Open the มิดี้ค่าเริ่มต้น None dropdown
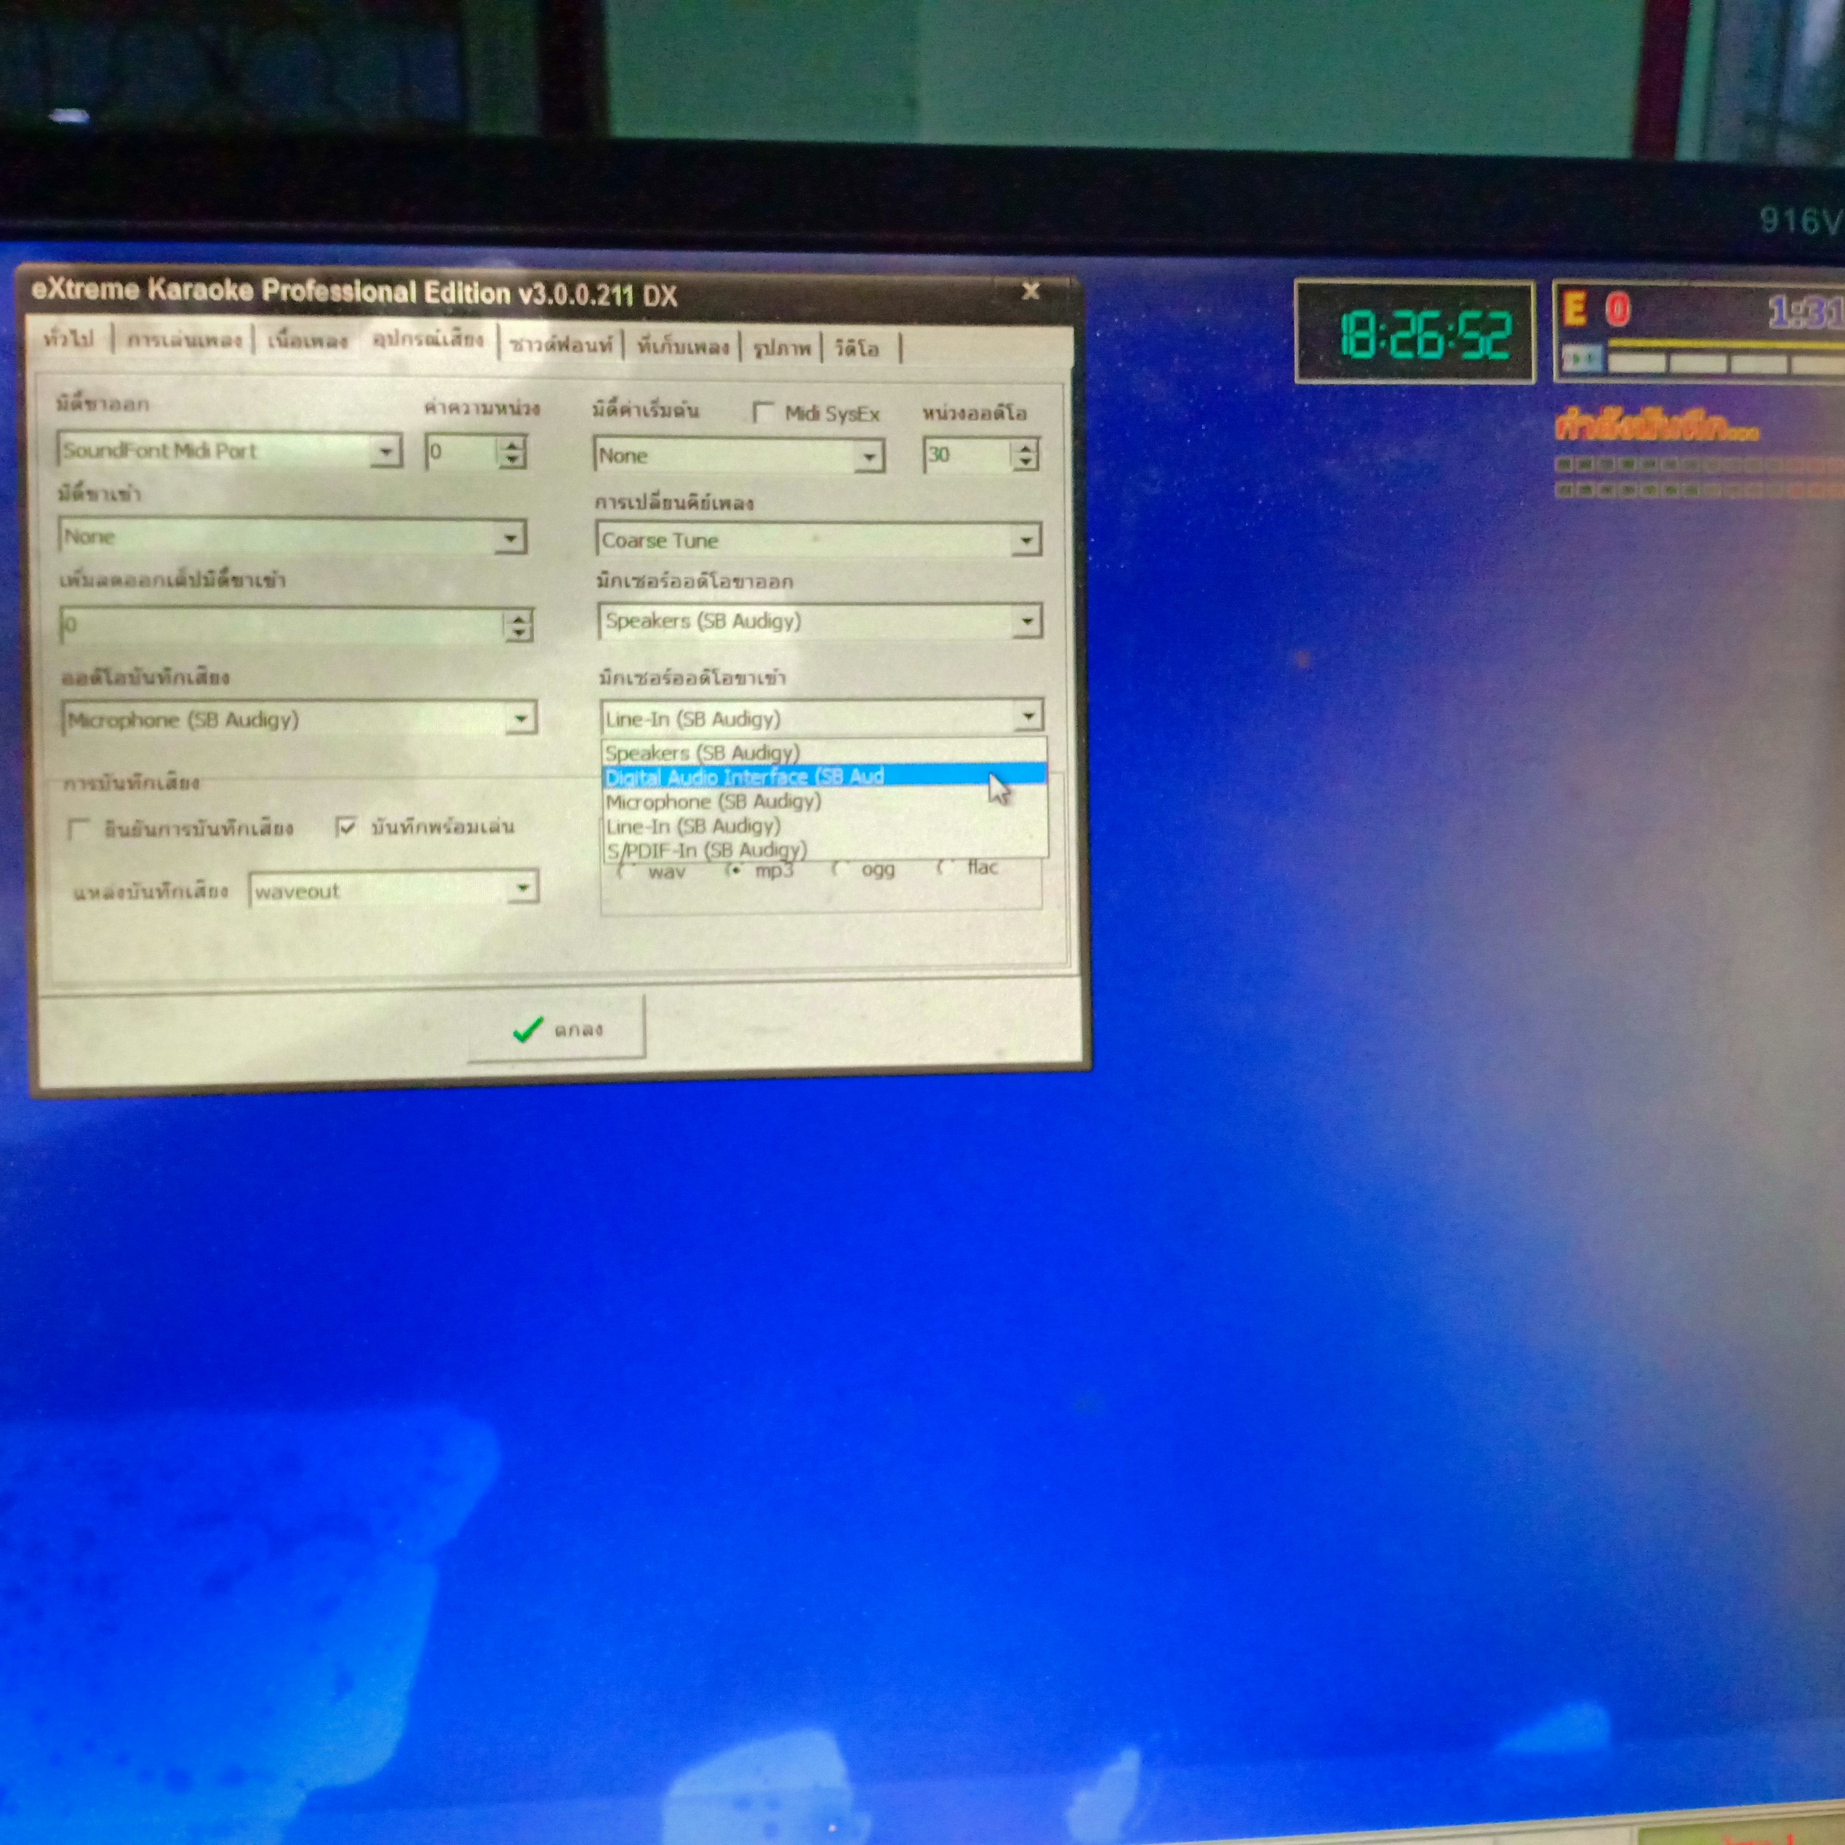The width and height of the screenshot is (1845, 1845). tap(868, 456)
